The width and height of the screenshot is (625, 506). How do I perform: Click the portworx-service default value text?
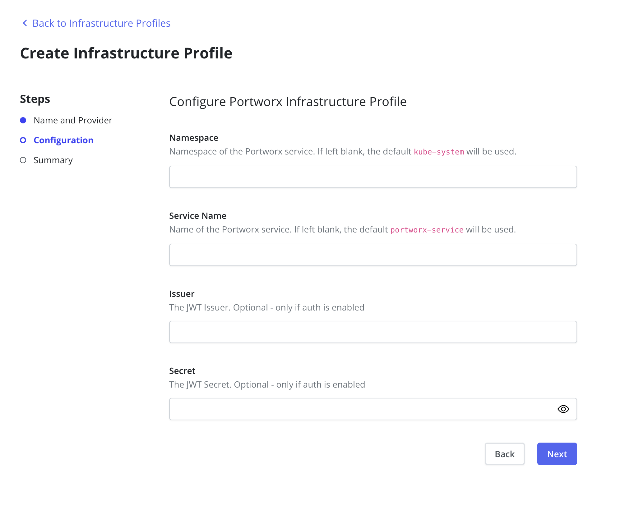tap(427, 230)
